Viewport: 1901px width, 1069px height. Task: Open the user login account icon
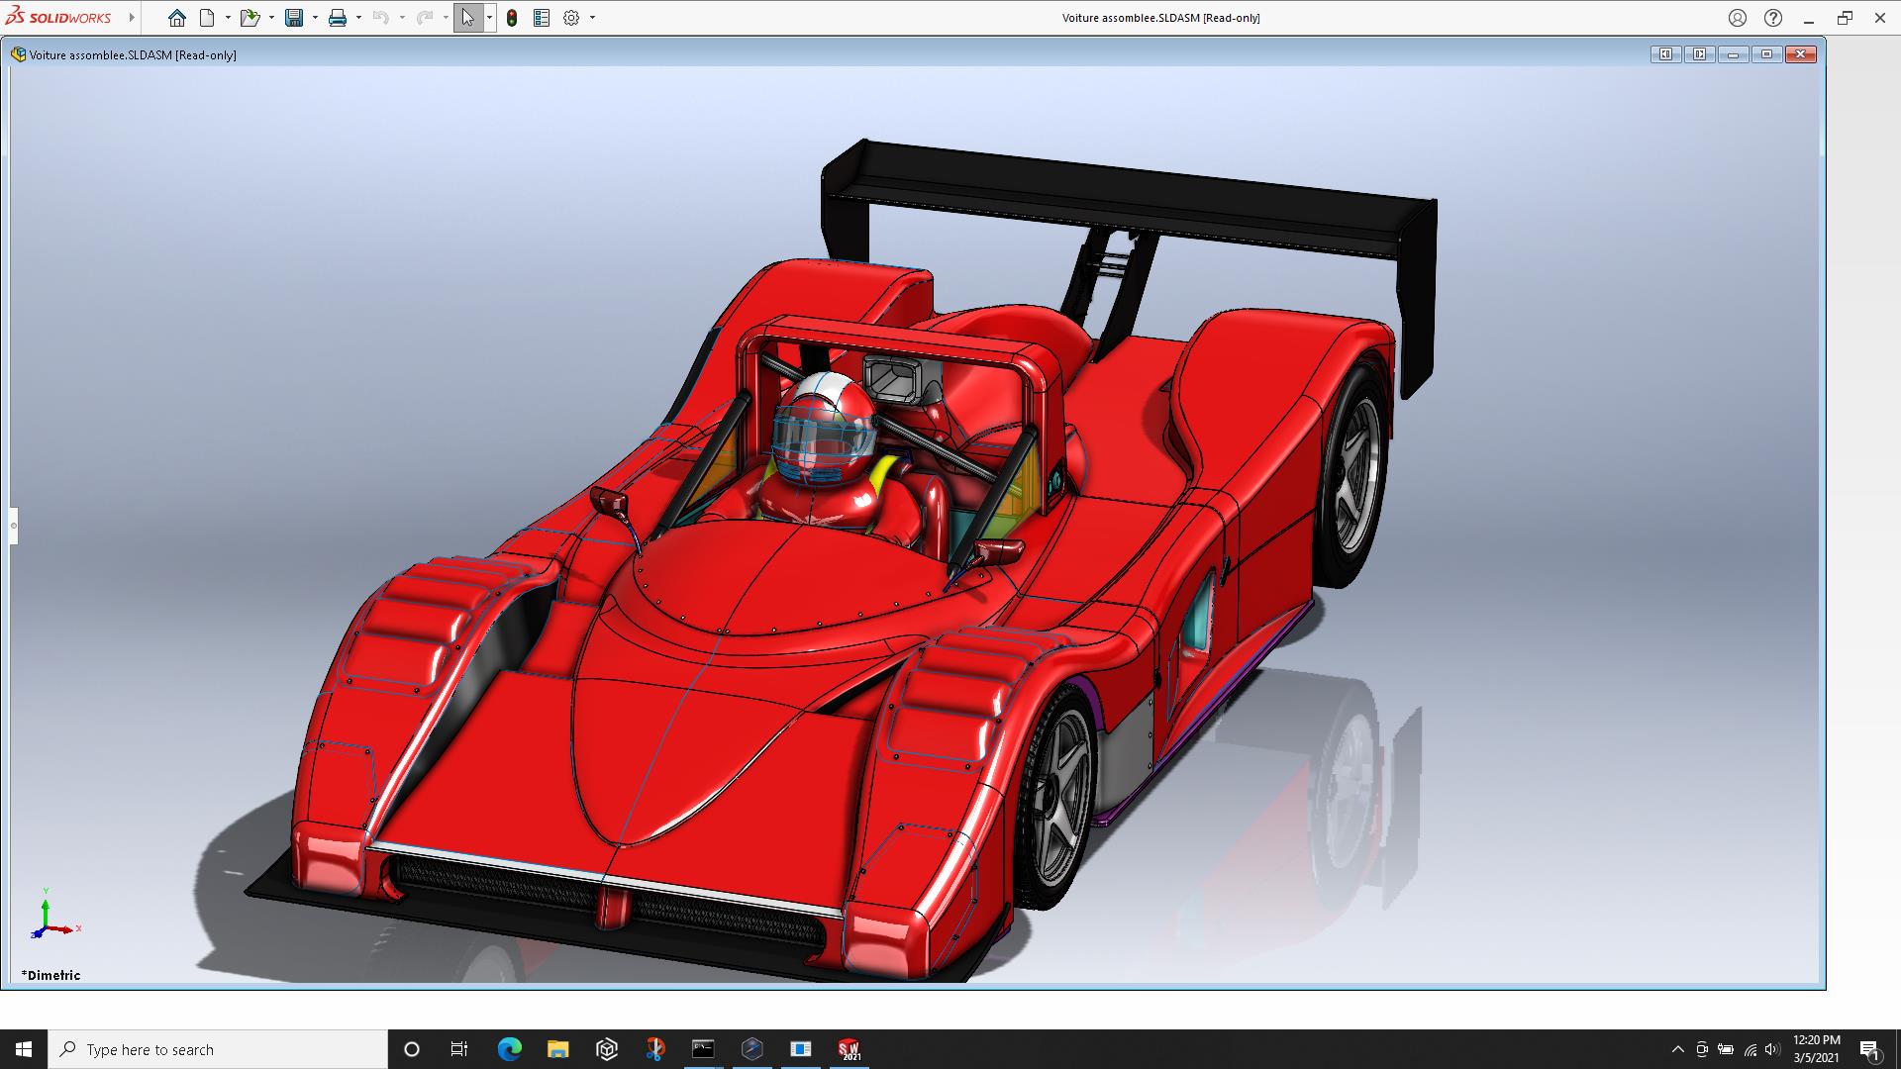[x=1738, y=18]
